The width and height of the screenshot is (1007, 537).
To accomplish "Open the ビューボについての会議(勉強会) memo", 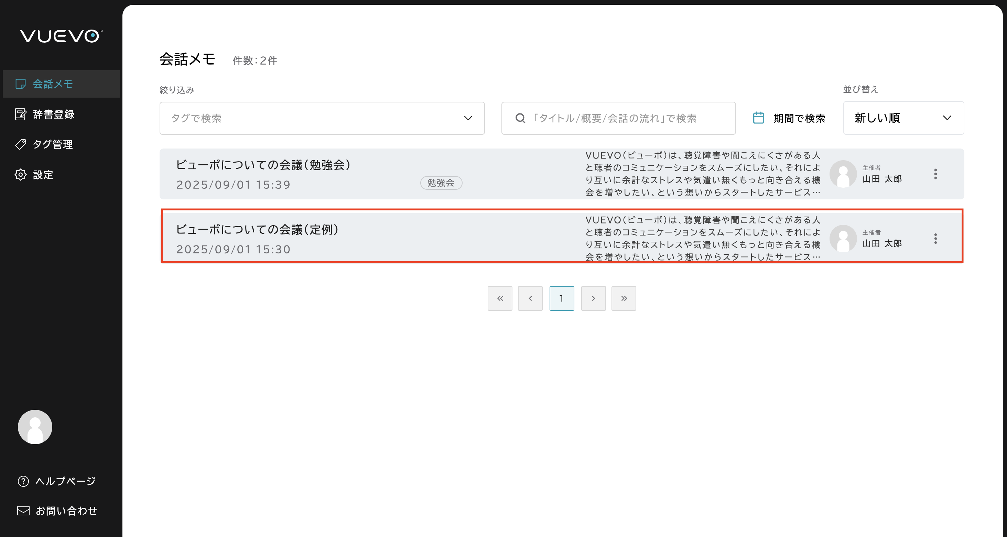I will [x=263, y=165].
